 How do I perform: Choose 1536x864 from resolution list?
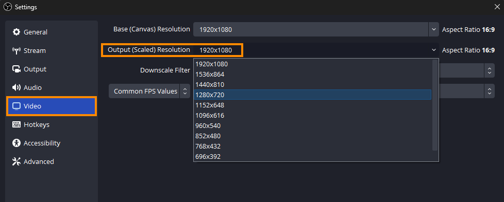click(313, 75)
